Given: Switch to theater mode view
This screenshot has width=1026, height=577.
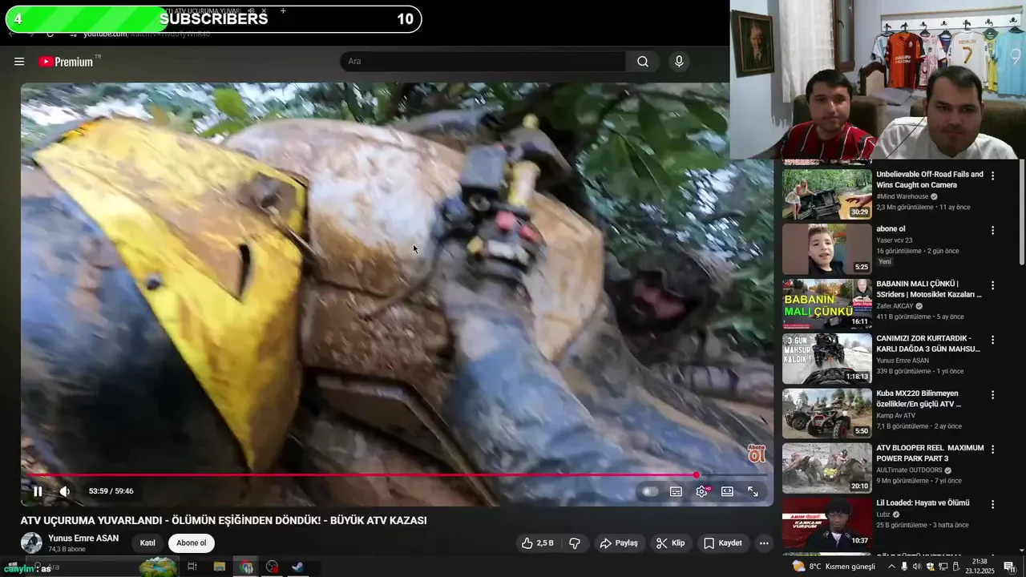Looking at the screenshot, I should (x=727, y=491).
